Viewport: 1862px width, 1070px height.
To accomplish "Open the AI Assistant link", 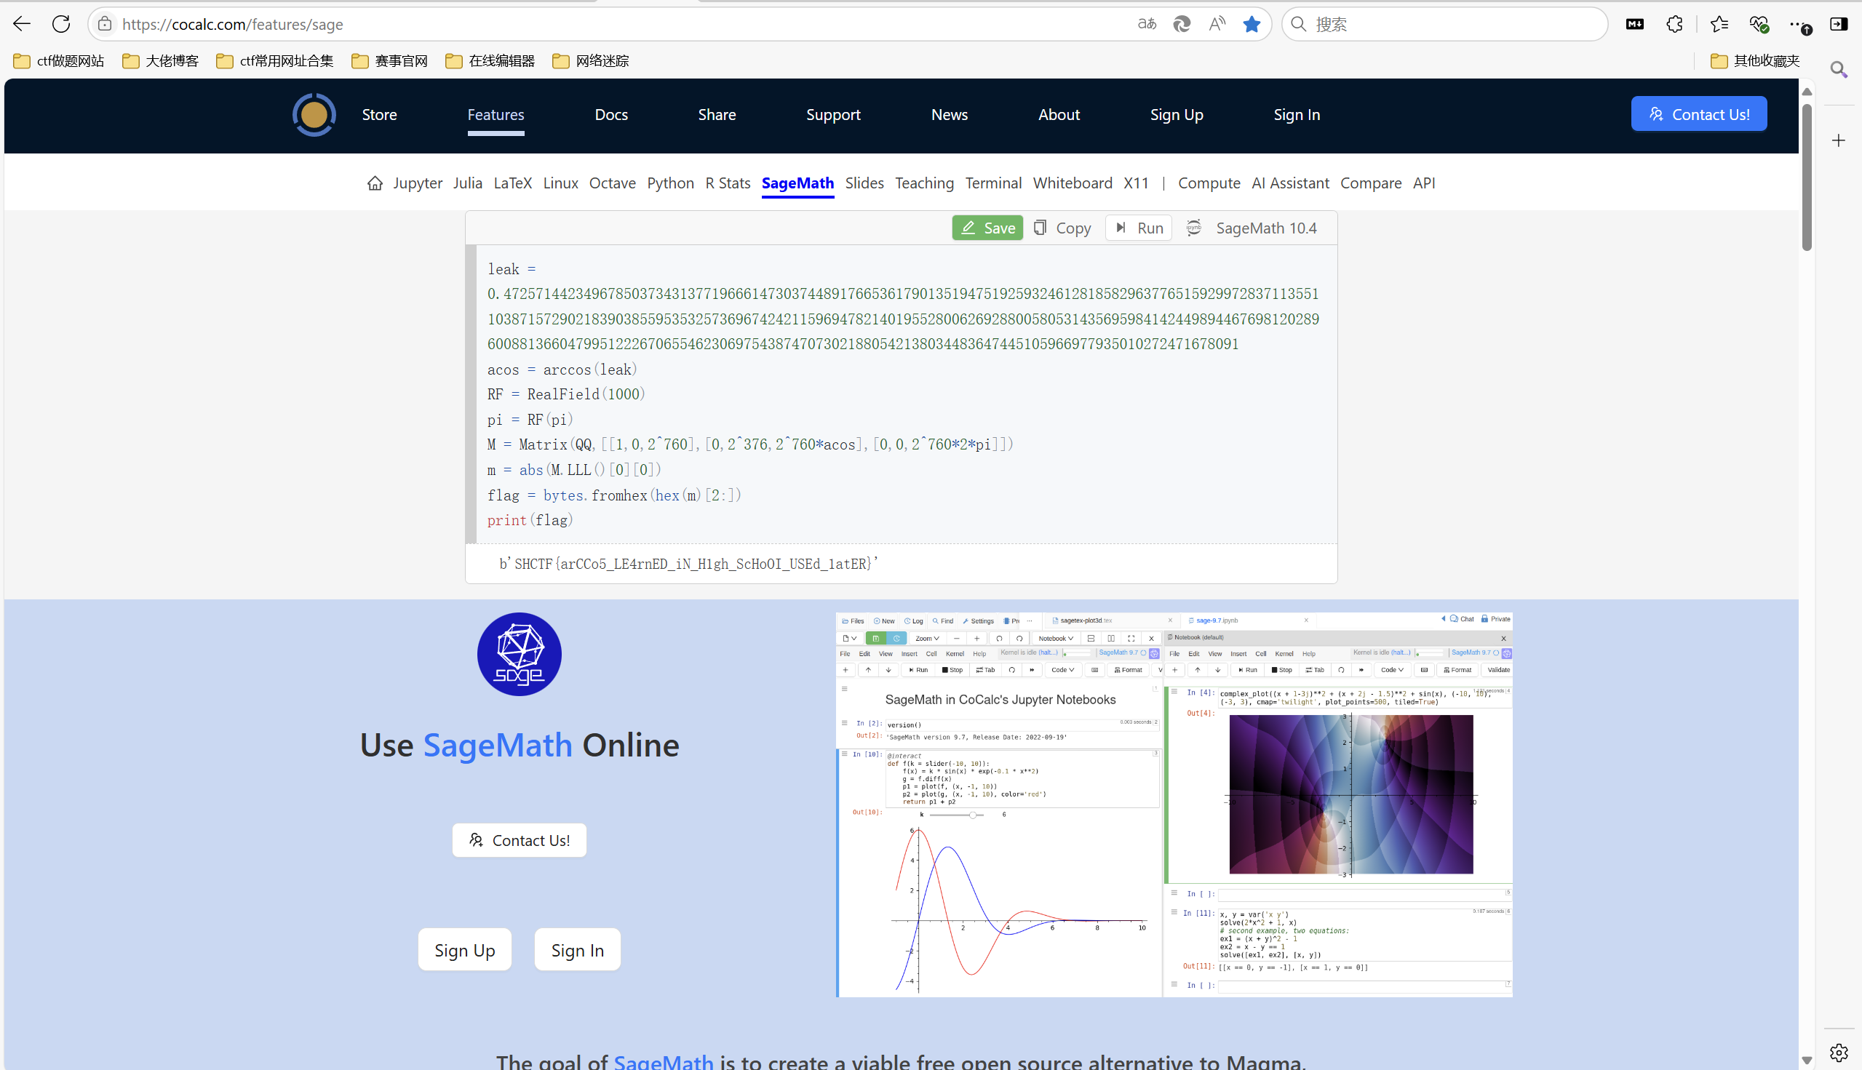I will click(x=1290, y=183).
